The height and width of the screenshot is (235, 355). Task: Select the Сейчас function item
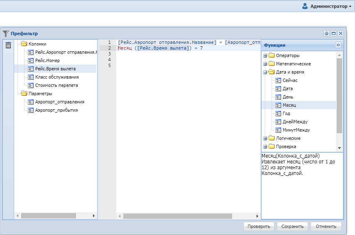(x=290, y=80)
